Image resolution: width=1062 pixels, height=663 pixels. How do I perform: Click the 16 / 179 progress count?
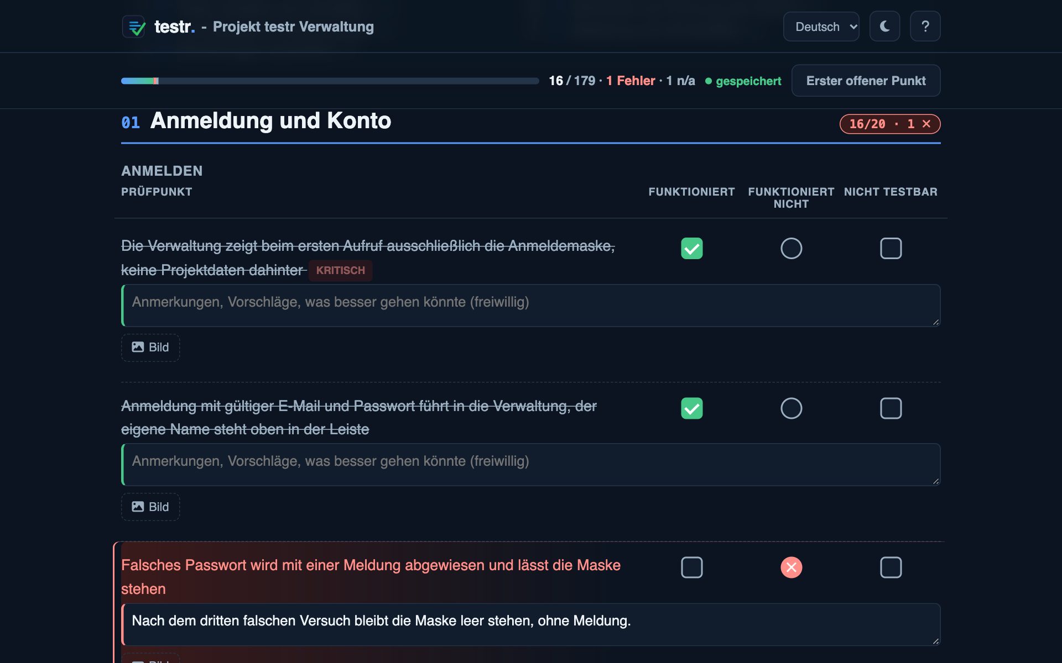(x=572, y=81)
